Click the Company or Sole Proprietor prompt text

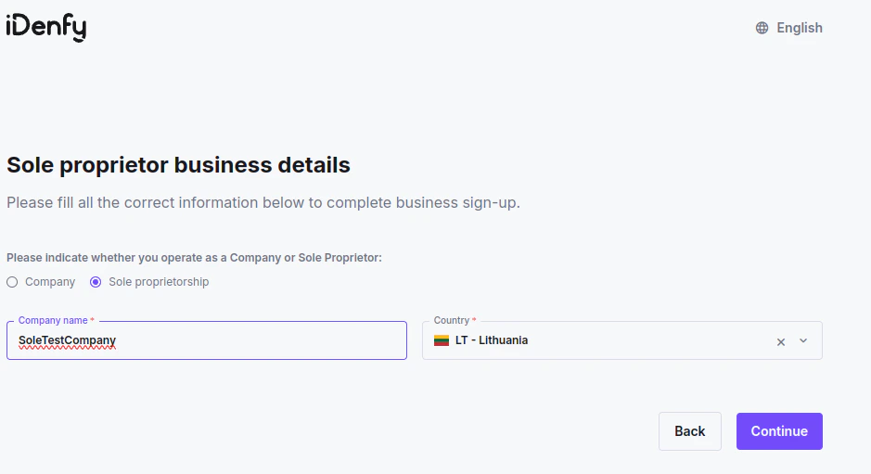point(194,257)
